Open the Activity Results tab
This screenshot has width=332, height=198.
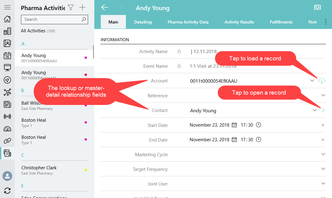point(239,22)
